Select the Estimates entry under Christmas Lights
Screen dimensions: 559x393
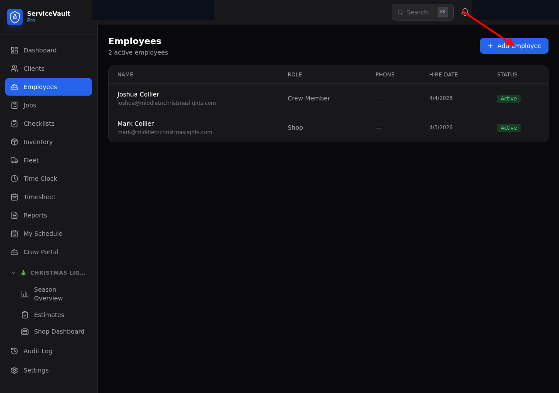point(49,315)
